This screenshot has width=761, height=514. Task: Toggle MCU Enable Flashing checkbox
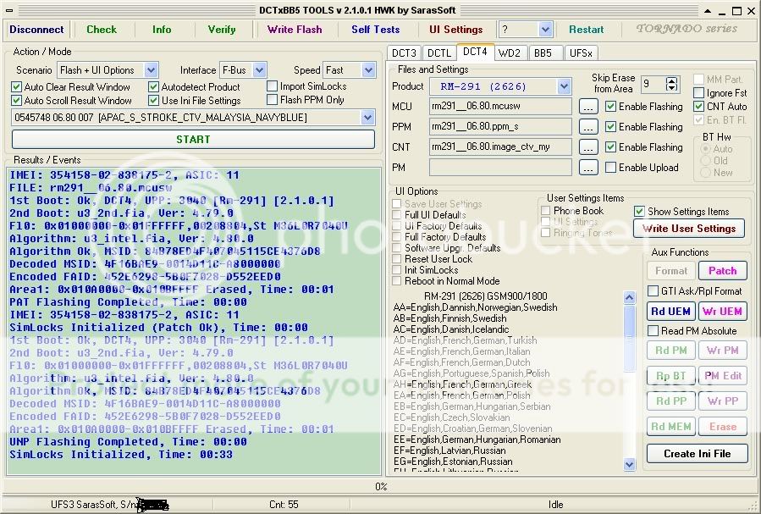coord(611,107)
